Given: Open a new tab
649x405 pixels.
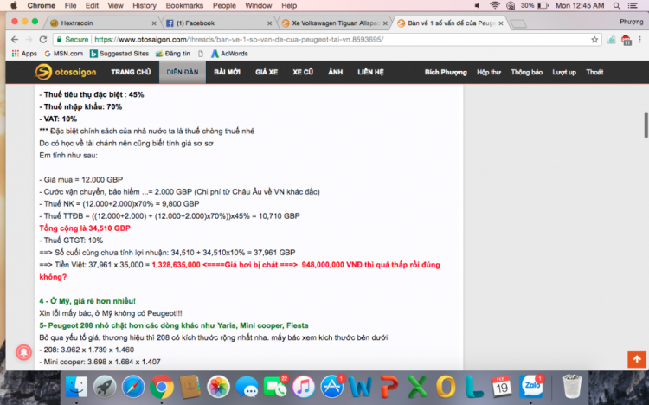Looking at the screenshot, I should tap(518, 23).
